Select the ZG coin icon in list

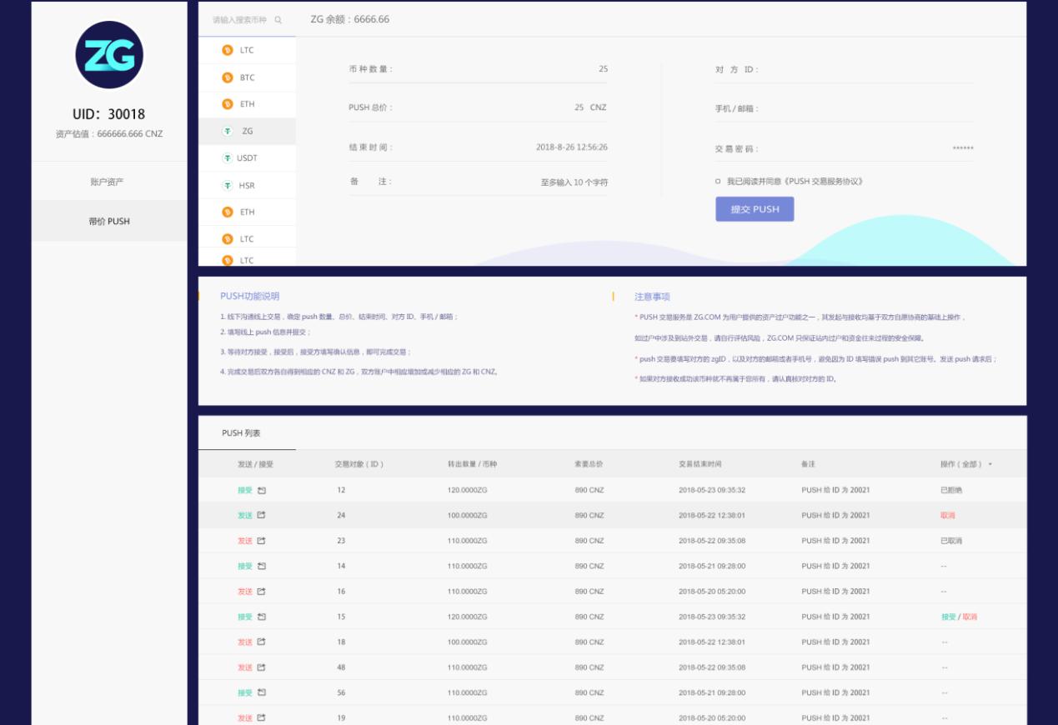[x=228, y=131]
